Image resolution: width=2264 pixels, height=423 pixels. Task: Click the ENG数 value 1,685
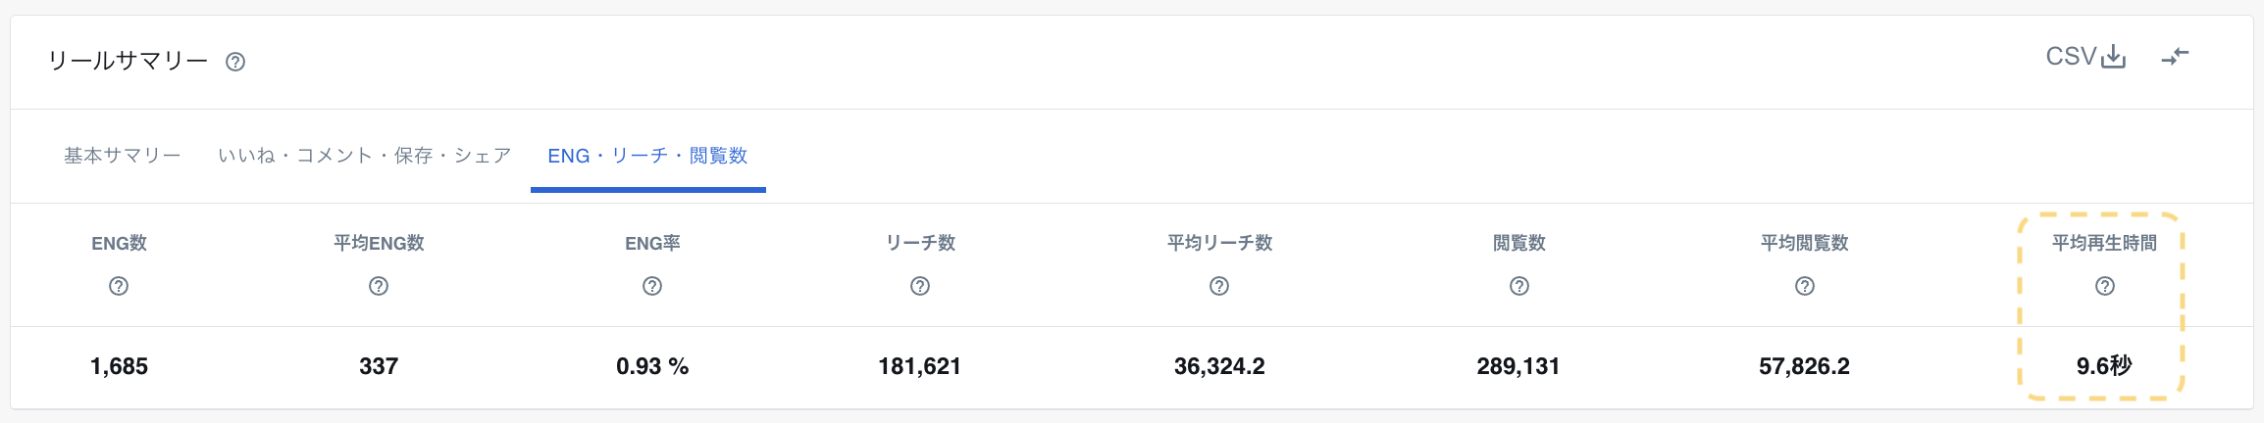(119, 366)
